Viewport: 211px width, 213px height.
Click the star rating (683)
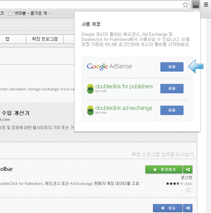(x=179, y=184)
